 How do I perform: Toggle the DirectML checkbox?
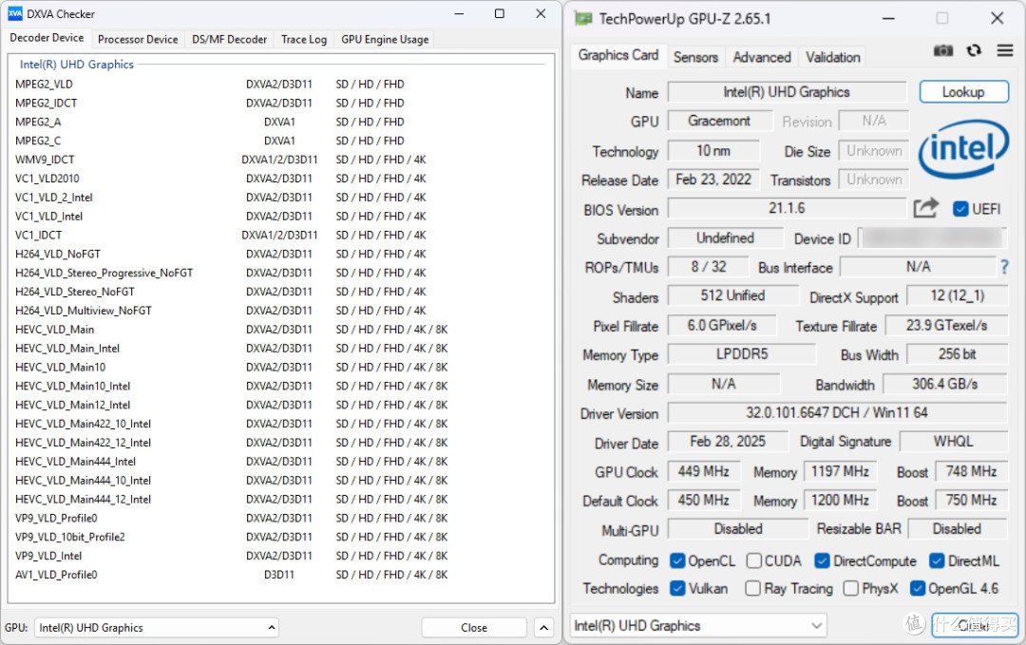(x=937, y=560)
